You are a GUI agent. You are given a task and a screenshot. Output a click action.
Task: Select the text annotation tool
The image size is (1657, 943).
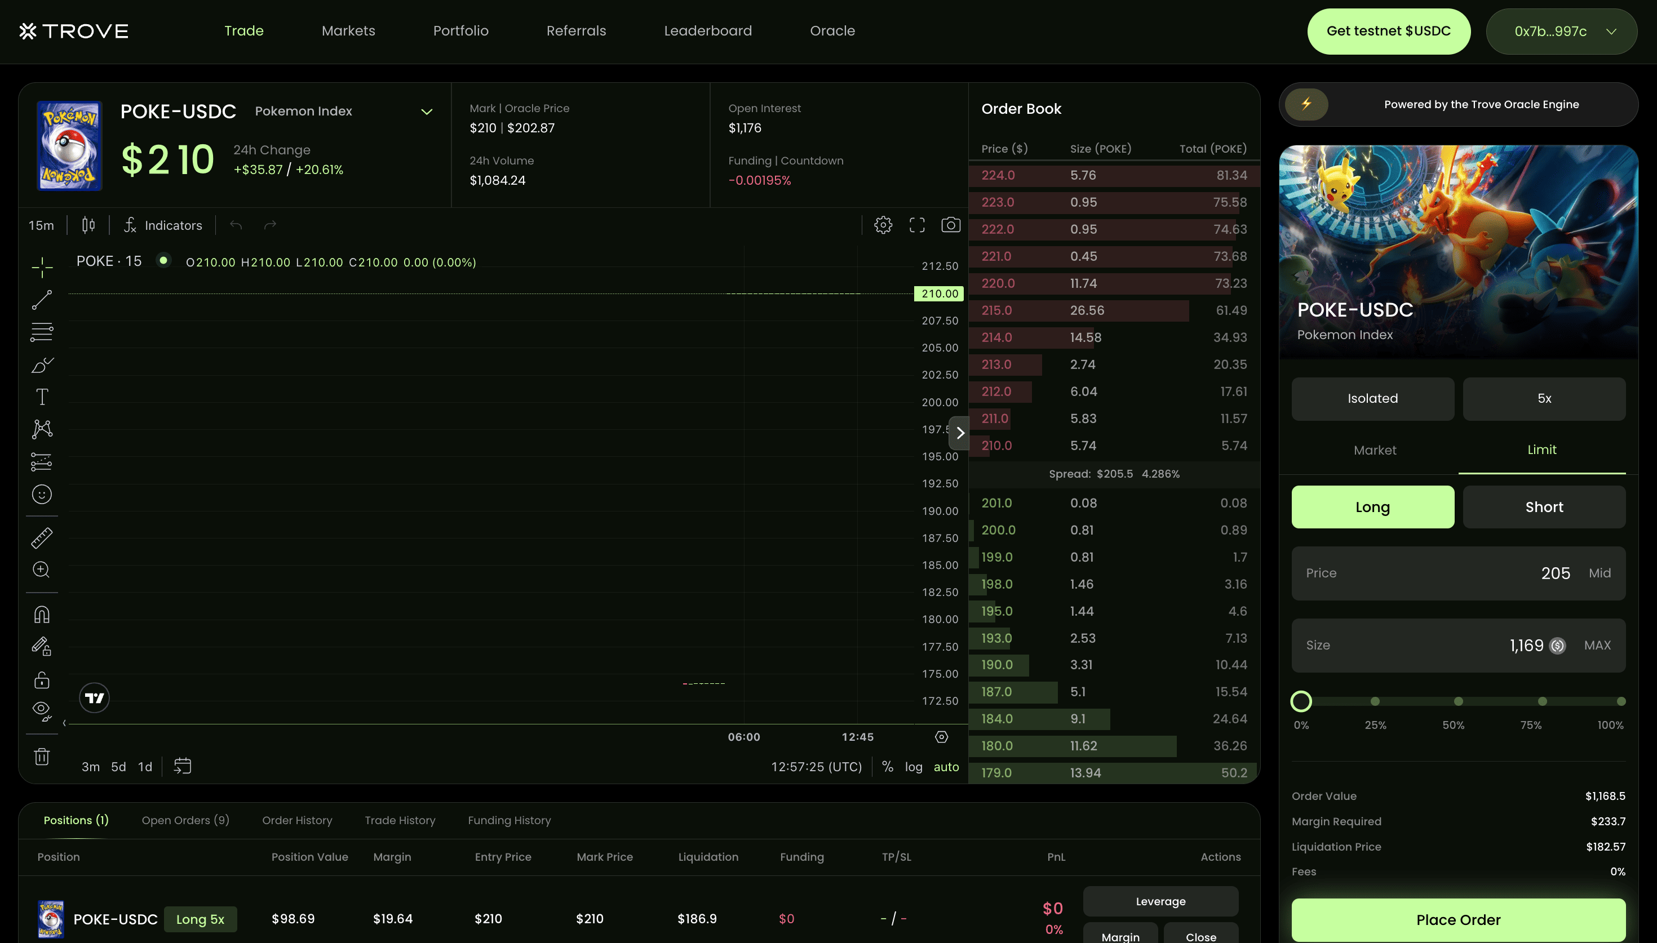coord(42,397)
